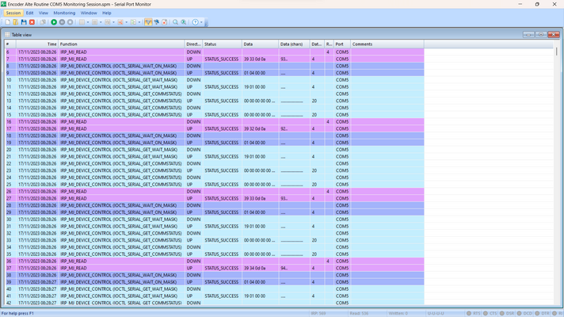Click the 'Written: 0' status bar entry
564x317 pixels.
click(x=398, y=313)
